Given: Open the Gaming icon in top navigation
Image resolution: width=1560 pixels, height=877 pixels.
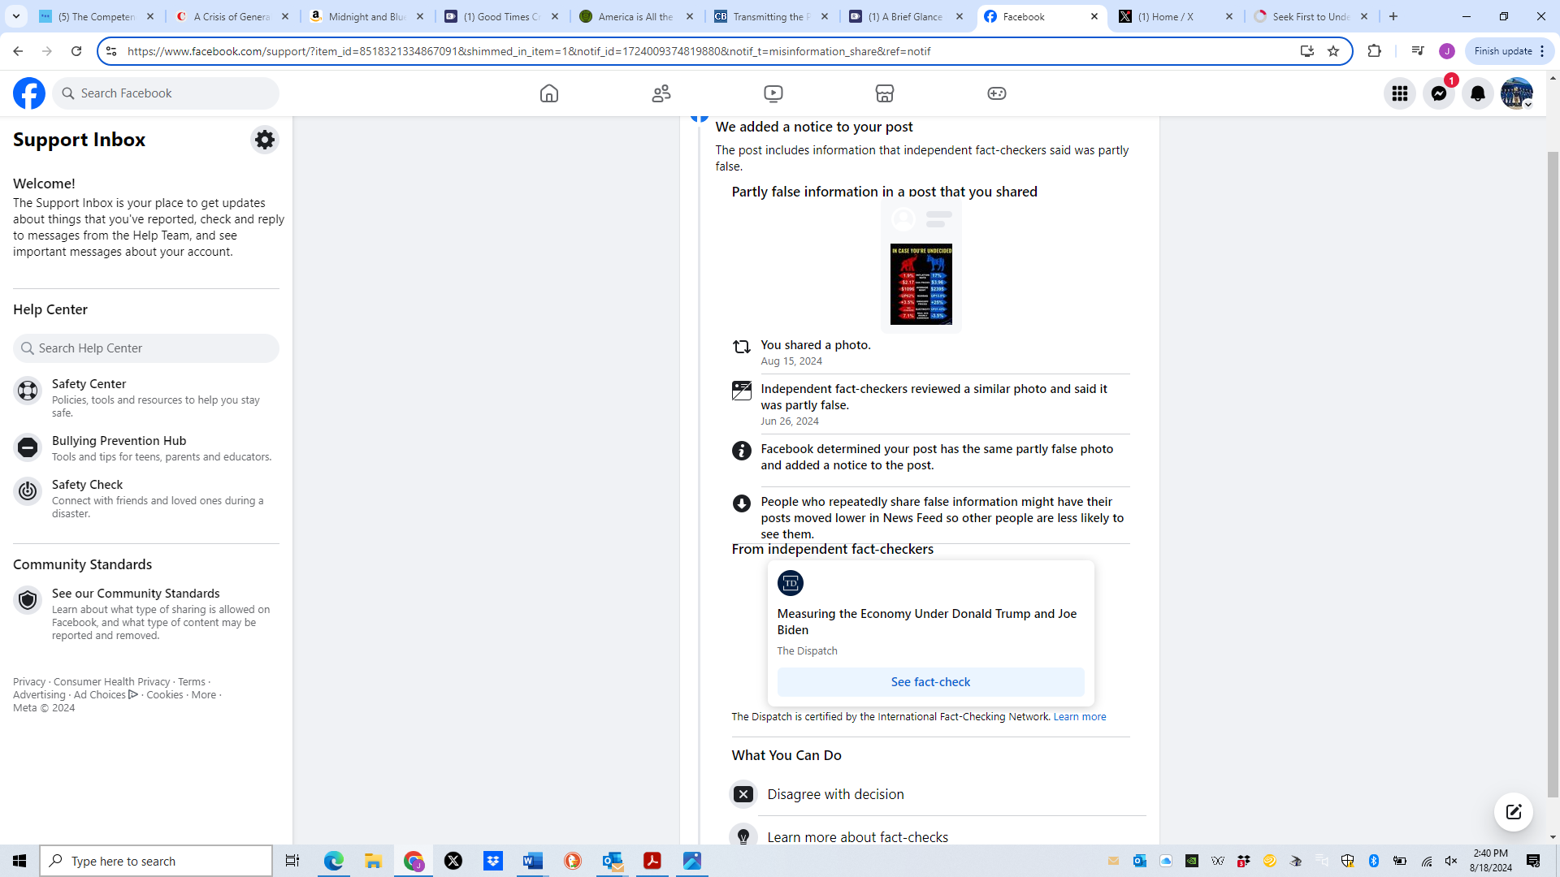Looking at the screenshot, I should pos(997,93).
